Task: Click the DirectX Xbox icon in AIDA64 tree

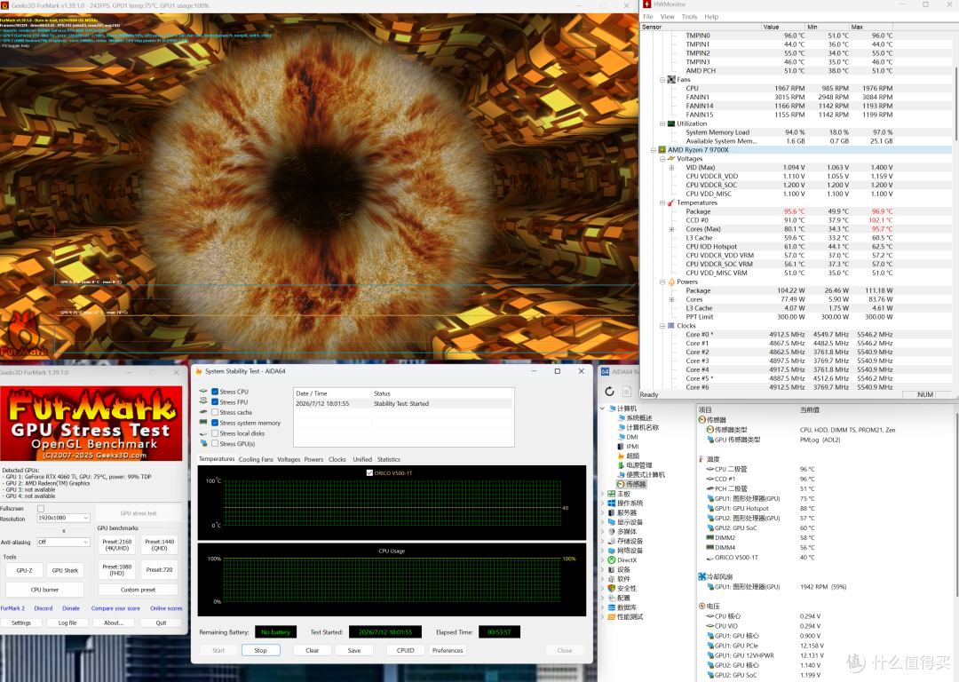Action: coord(611,559)
